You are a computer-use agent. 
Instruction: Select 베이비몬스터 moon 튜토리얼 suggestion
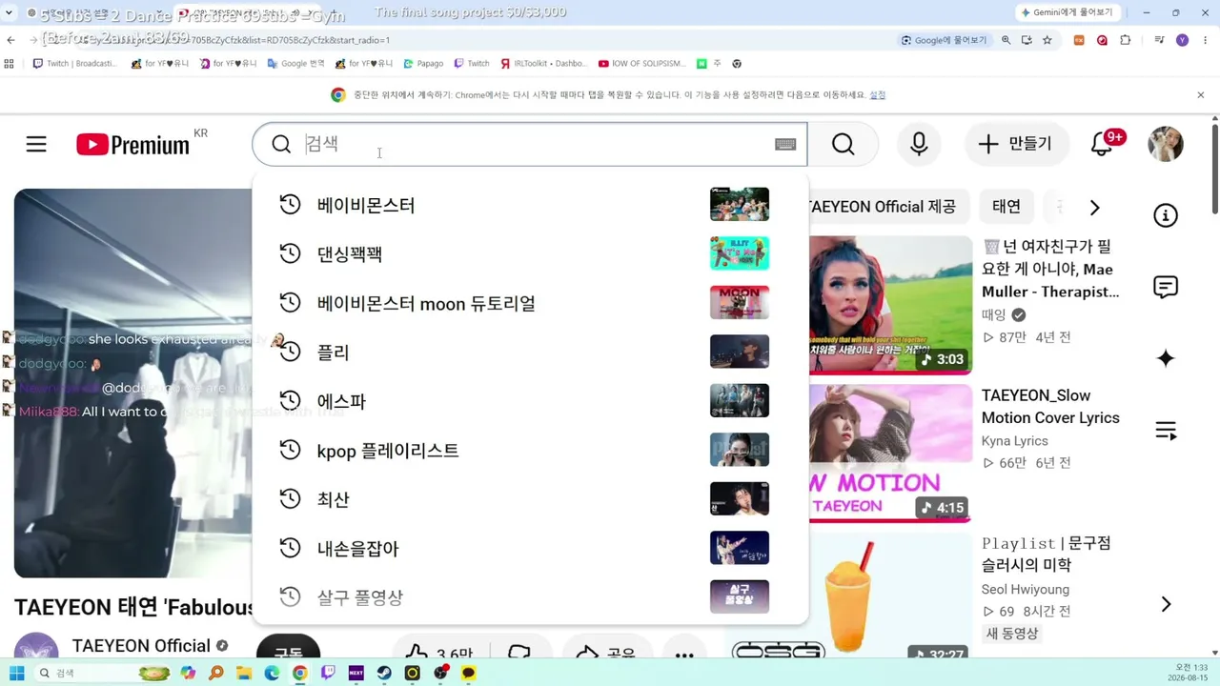pyautogui.click(x=530, y=304)
